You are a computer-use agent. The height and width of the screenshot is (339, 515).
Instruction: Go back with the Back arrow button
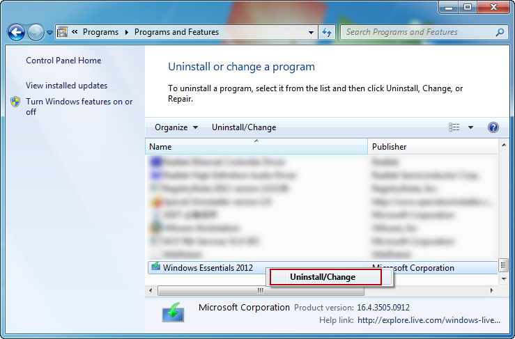(x=16, y=32)
